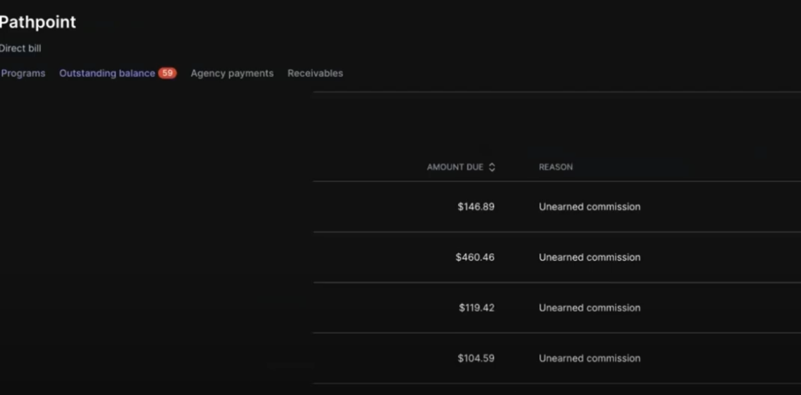The width and height of the screenshot is (801, 395).
Task: Switch to the Outstanding balance tab
Action: point(107,73)
